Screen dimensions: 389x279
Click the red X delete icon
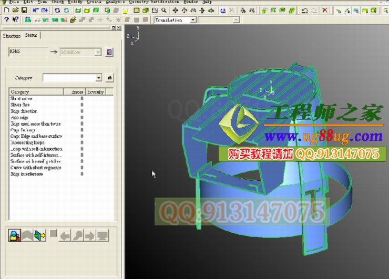coord(325,11)
